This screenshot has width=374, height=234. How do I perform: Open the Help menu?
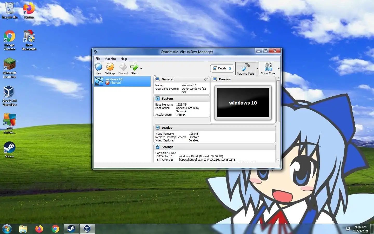(x=124, y=59)
